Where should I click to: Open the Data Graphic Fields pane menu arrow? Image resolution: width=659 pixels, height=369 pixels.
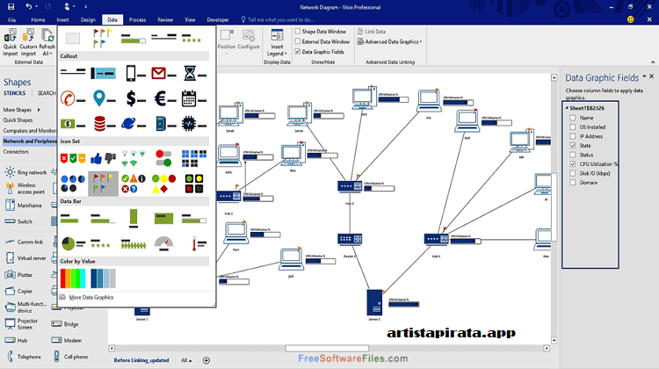(644, 76)
